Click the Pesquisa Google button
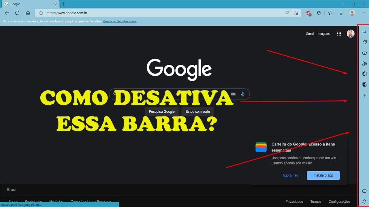This screenshot has width=369, height=207. 162,112
